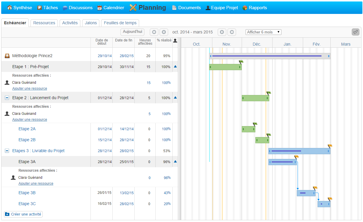
Task: Click the Tâches clipboard icon
Action: click(x=39, y=8)
